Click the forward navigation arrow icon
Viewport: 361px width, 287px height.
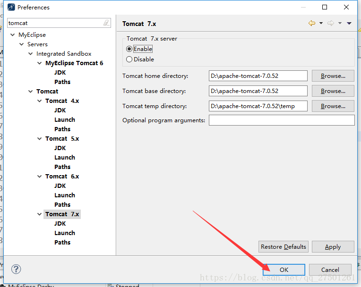coord(331,23)
